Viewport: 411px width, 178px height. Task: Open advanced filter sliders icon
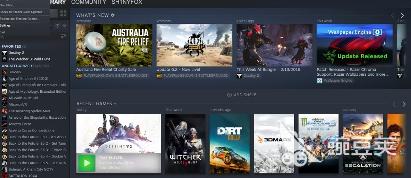[x=63, y=36]
